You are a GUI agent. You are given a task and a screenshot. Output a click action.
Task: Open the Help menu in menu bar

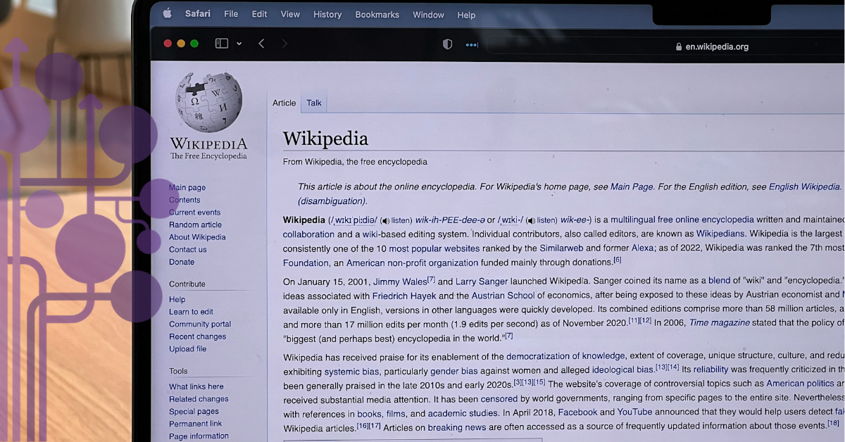pyautogui.click(x=466, y=15)
